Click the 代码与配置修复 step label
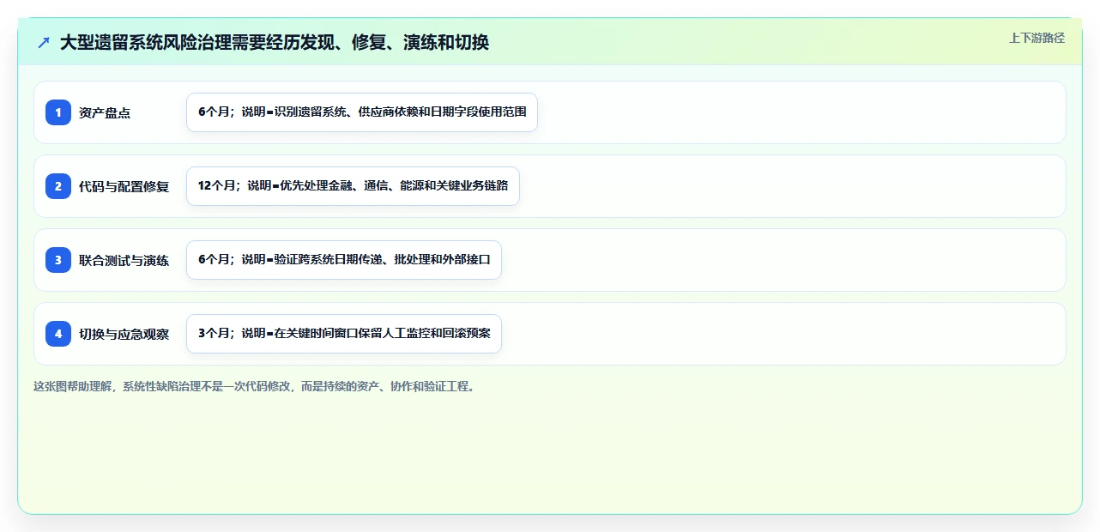Viewport: 1100px width, 532px height. click(124, 186)
